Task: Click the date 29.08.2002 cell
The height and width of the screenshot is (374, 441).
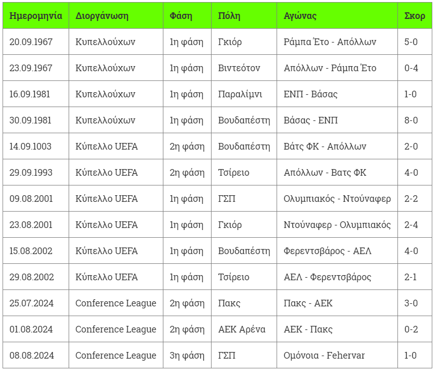Action: tap(31, 277)
